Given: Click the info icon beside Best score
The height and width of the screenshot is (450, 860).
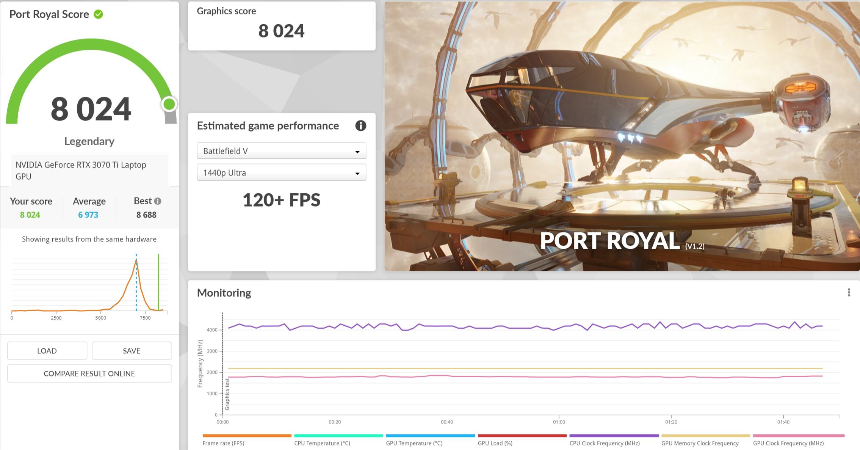Looking at the screenshot, I should [158, 201].
